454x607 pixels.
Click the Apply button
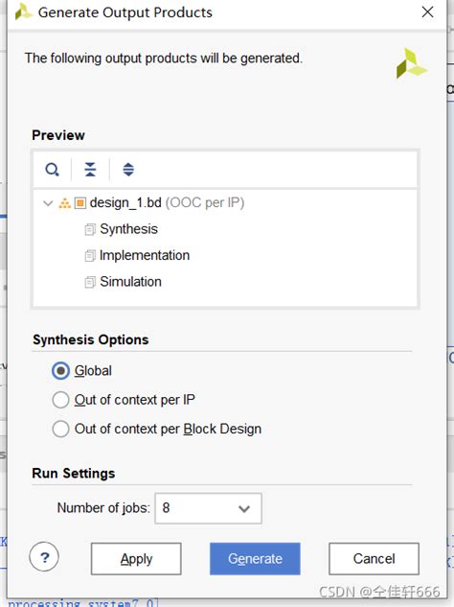coord(136,559)
